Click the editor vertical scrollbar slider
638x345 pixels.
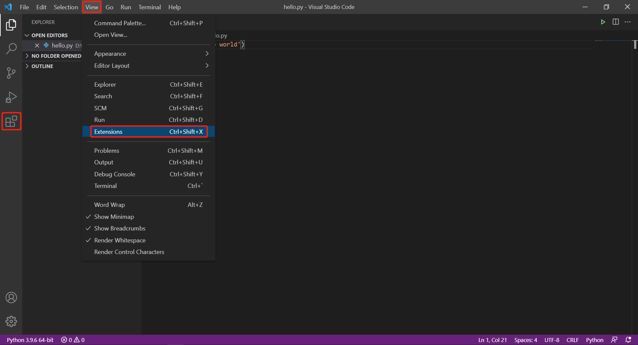tap(635, 44)
